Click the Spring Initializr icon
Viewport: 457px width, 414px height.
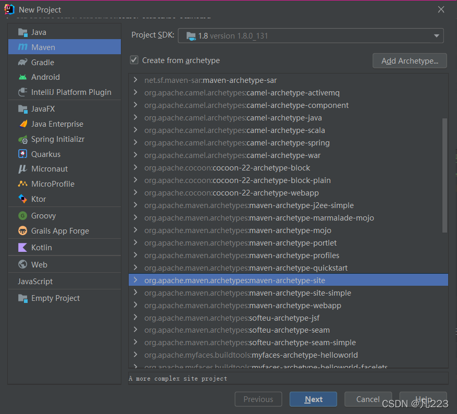pos(23,139)
